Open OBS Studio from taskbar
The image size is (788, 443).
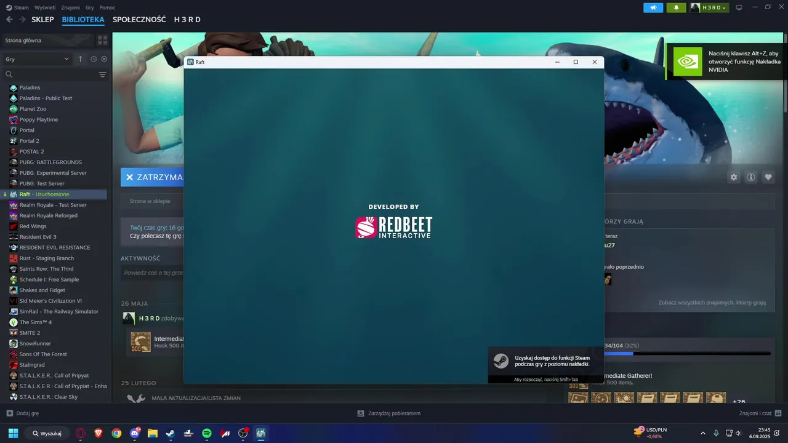tap(243, 433)
